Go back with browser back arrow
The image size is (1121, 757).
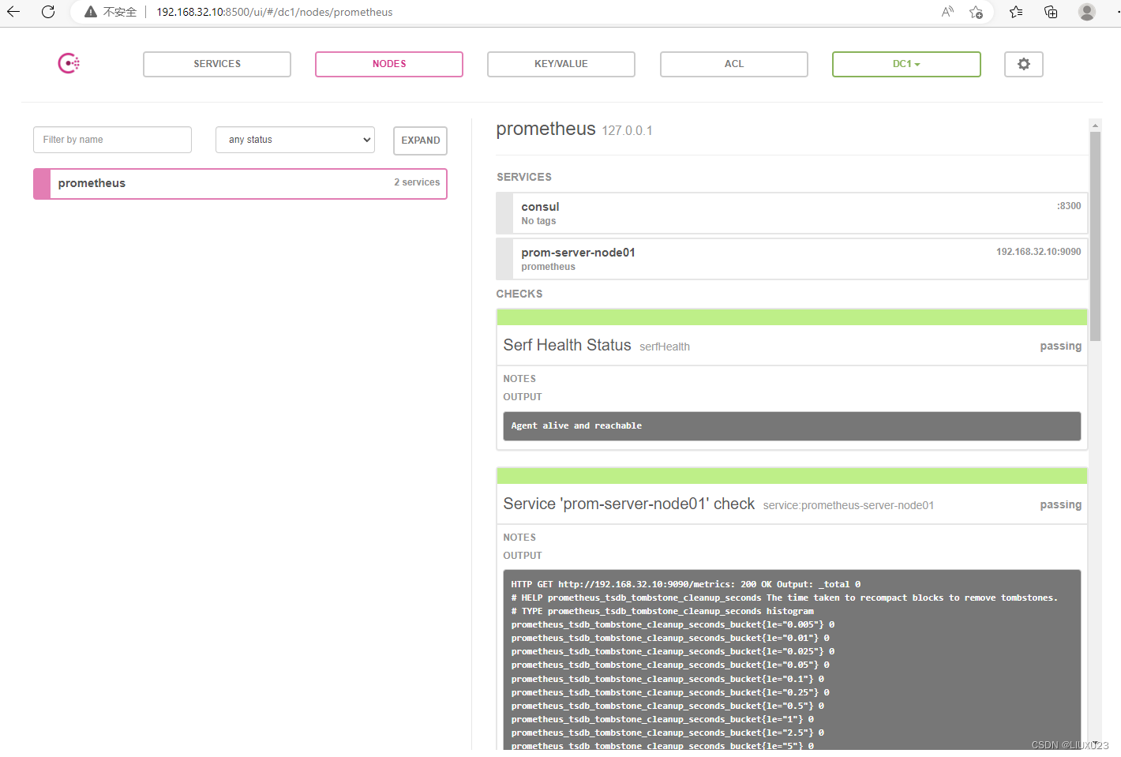13,12
